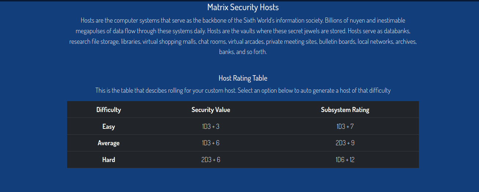Viewport: 479px width, 192px height.
Task: Click the Easy Subsystem Rating 1D3 + 7
Action: 345,127
